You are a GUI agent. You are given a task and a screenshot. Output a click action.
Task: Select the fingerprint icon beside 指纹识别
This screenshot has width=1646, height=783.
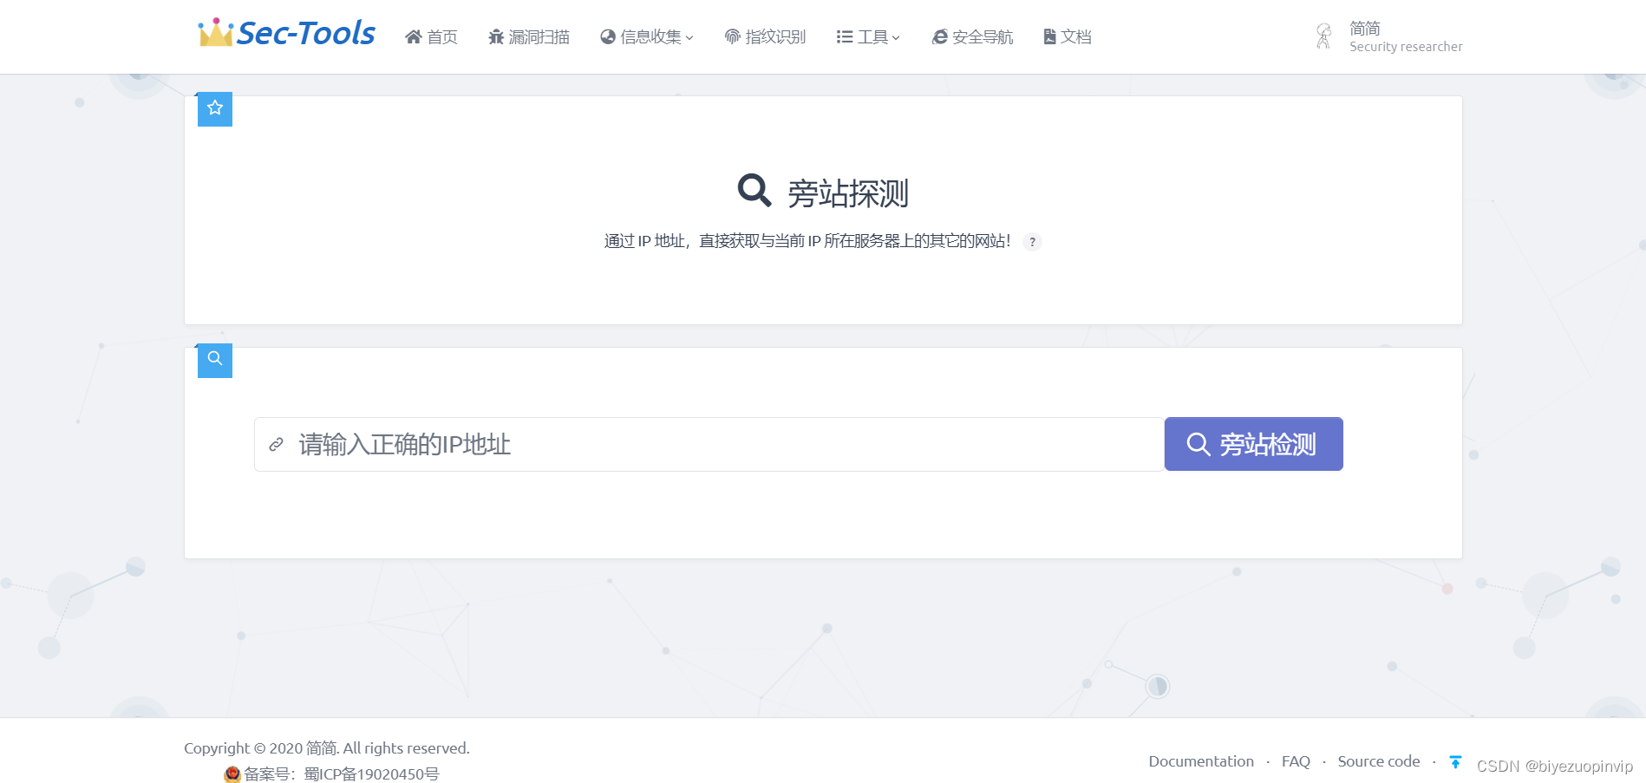pyautogui.click(x=731, y=36)
